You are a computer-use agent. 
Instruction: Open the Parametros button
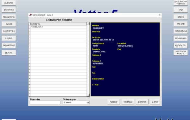pos(9,45)
